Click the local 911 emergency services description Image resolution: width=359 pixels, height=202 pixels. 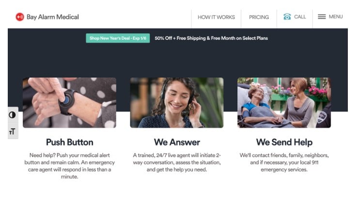(x=284, y=162)
